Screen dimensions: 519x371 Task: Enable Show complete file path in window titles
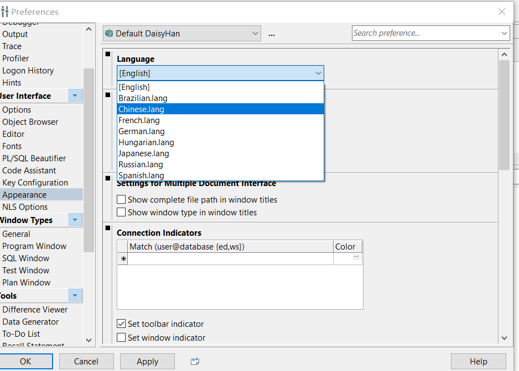(121, 200)
